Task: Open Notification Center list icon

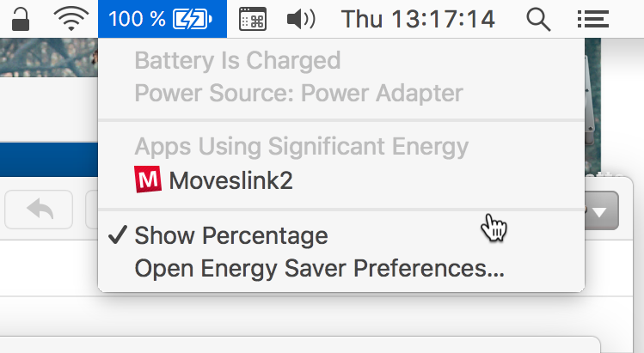Action: pos(588,19)
